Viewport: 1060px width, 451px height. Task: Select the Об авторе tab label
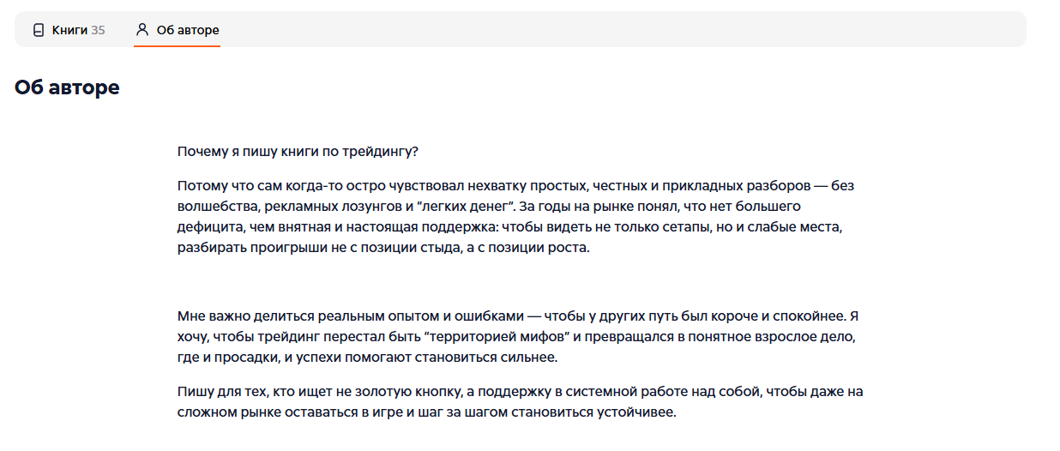coord(188,30)
